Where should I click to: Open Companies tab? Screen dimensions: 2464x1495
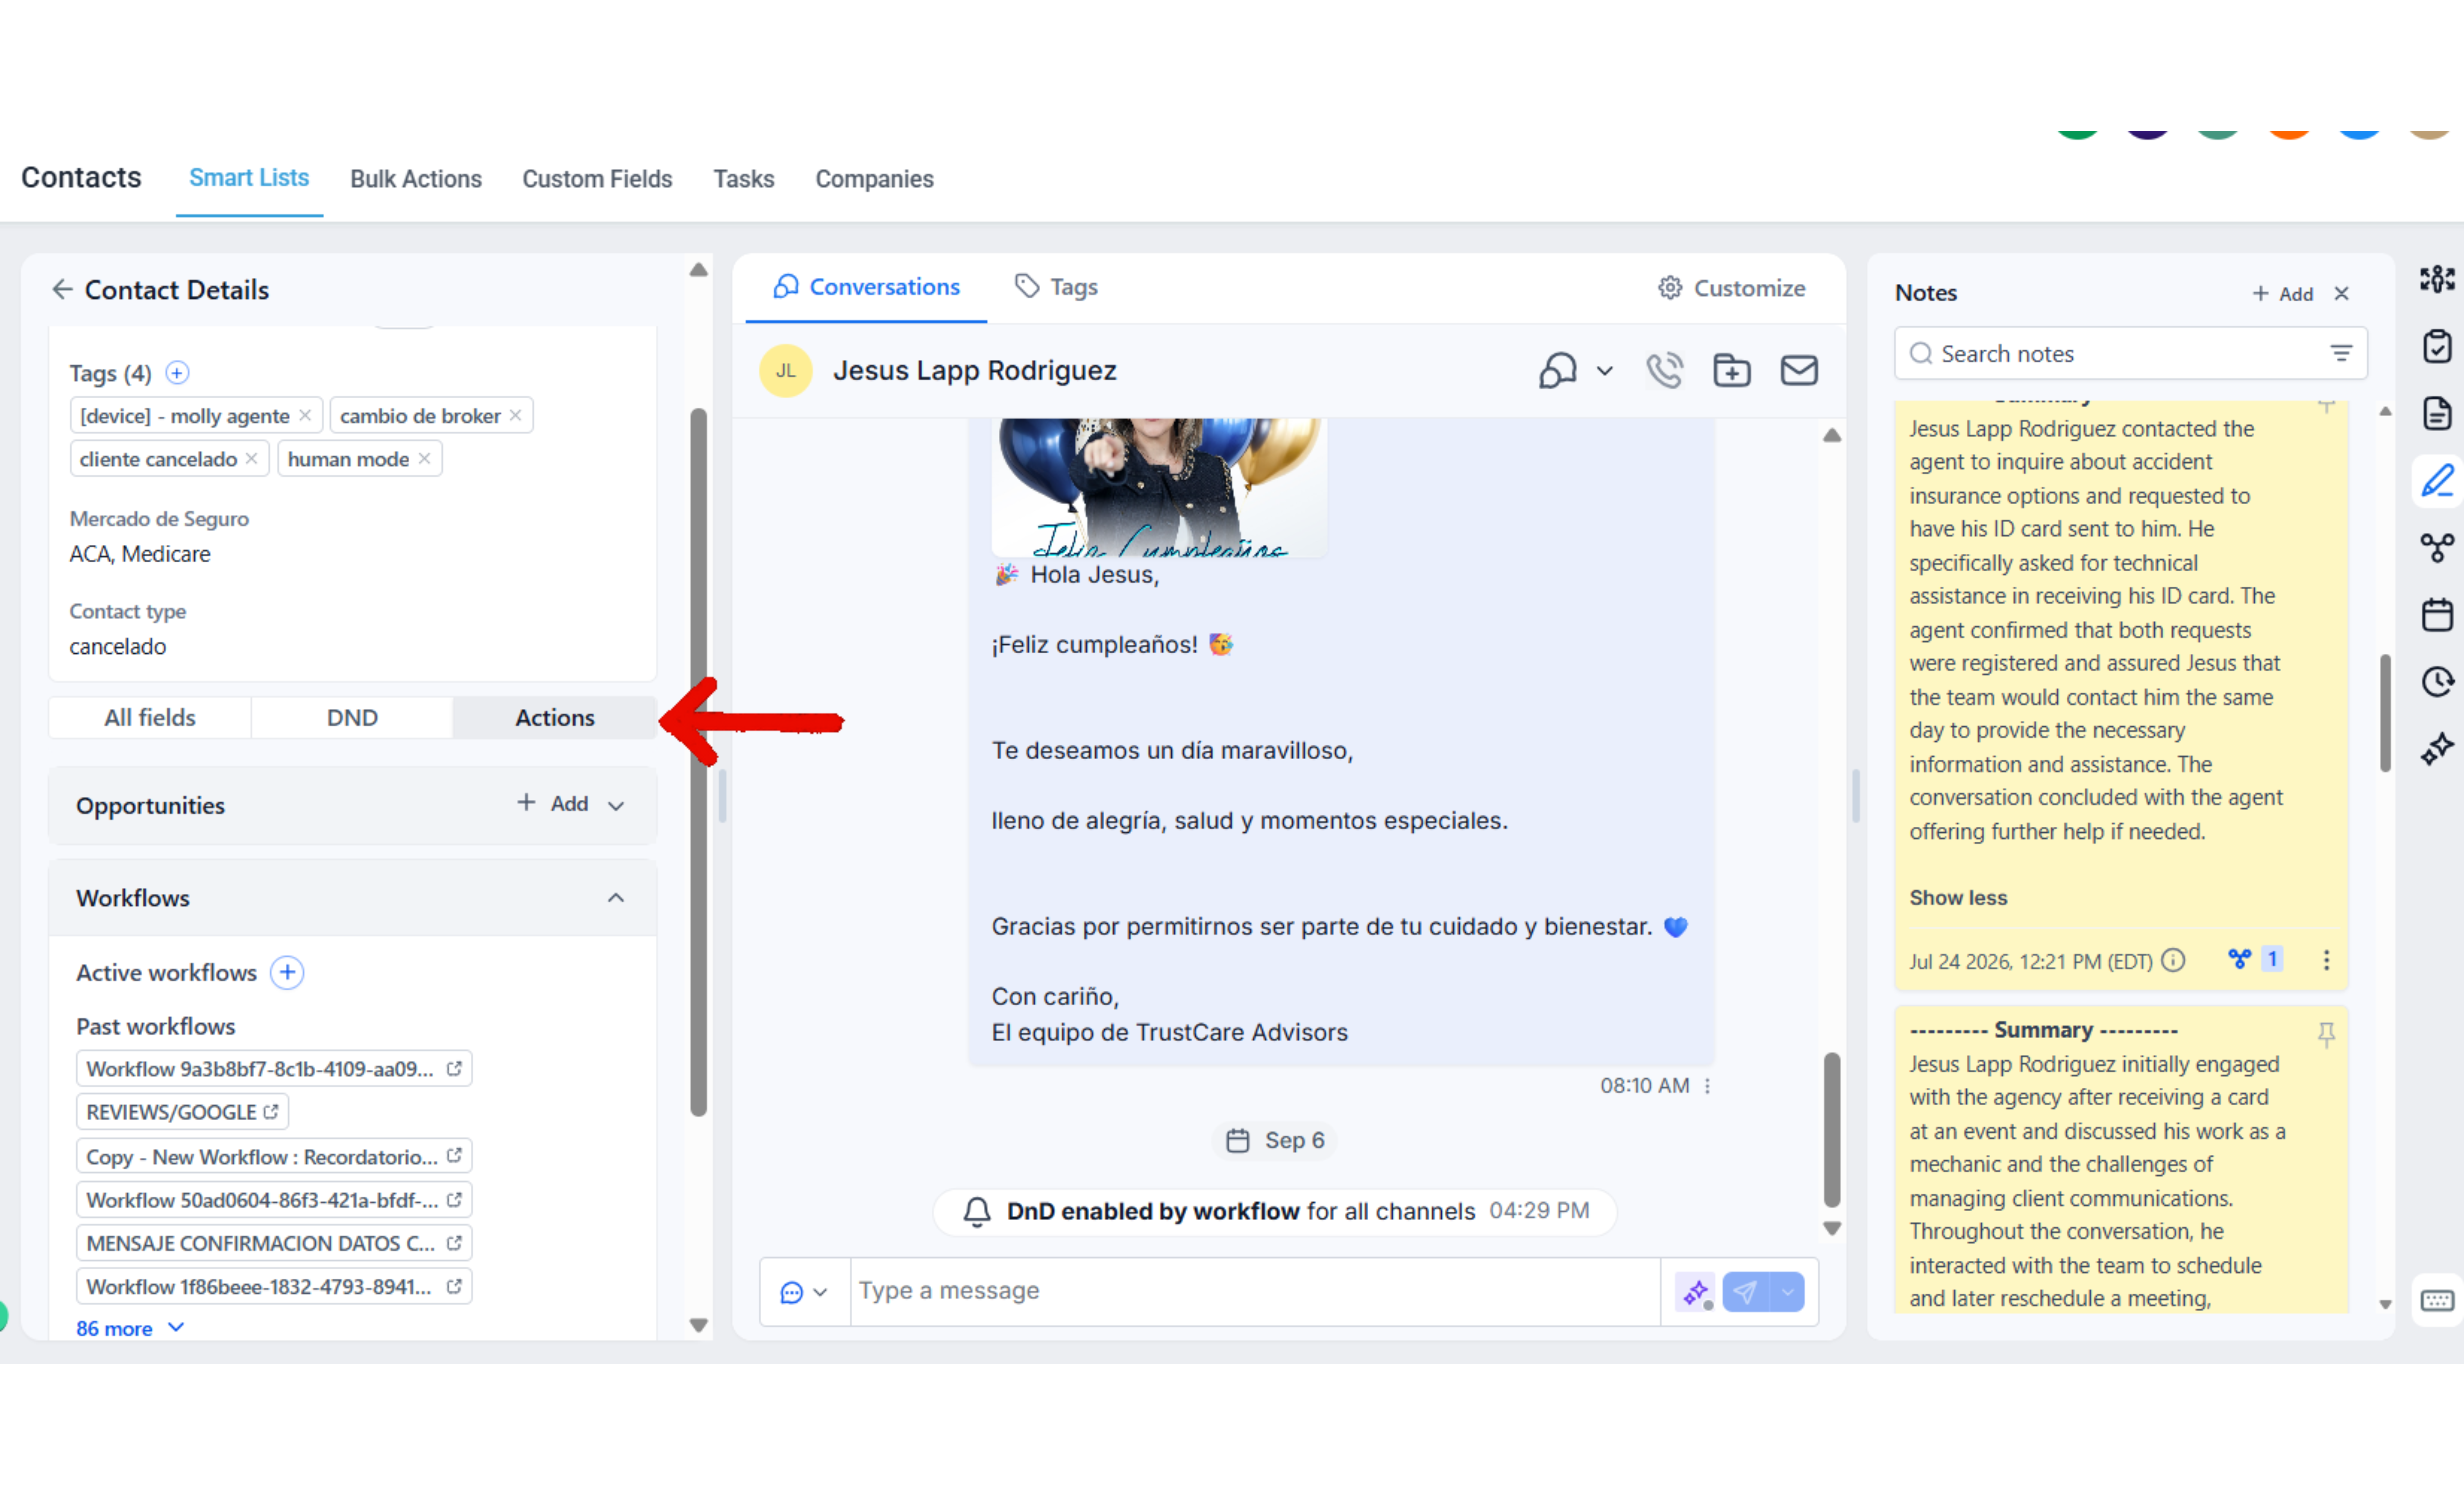coord(874,179)
